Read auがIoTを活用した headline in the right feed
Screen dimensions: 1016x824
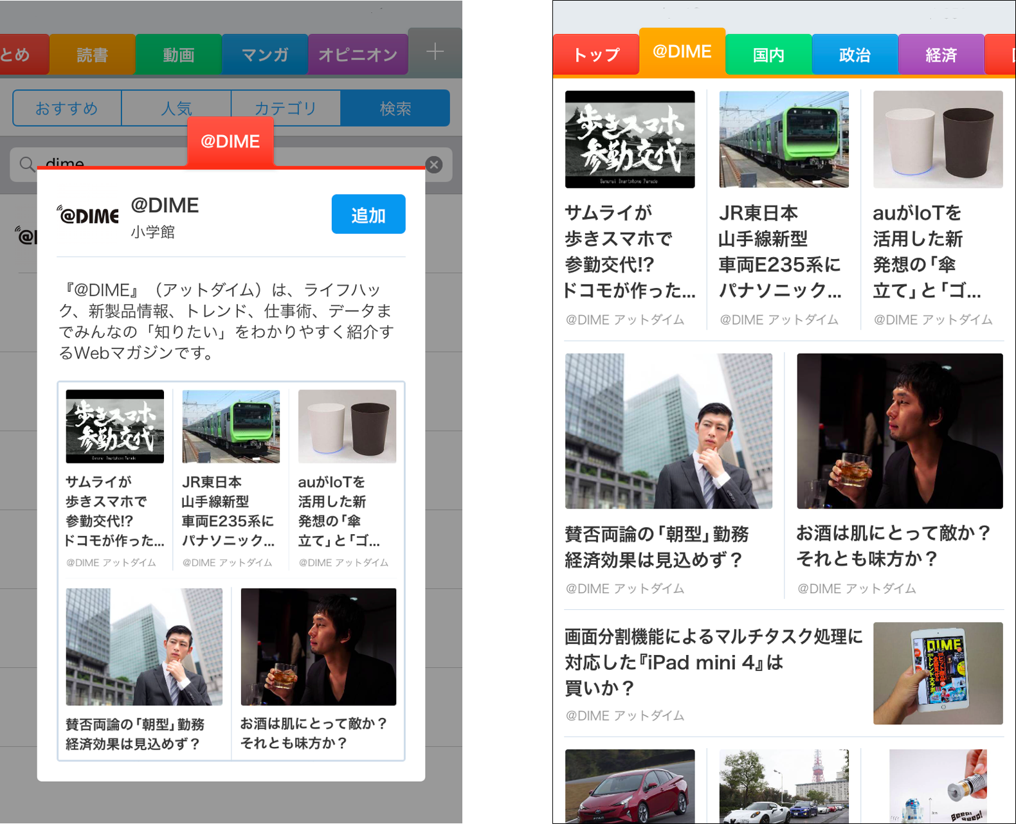point(927,251)
